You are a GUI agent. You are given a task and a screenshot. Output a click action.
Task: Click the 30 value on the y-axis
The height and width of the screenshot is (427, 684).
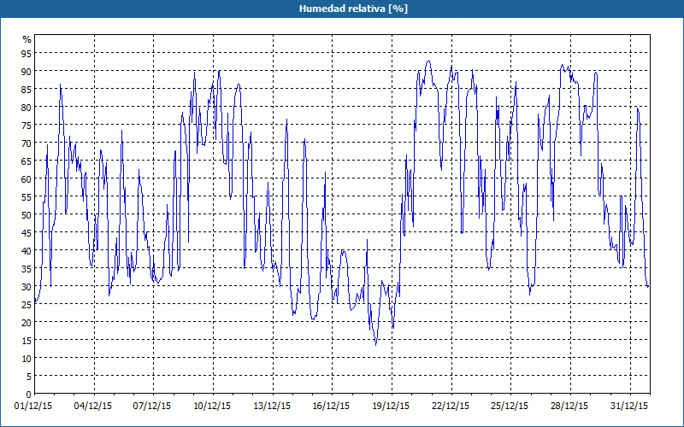(x=27, y=286)
